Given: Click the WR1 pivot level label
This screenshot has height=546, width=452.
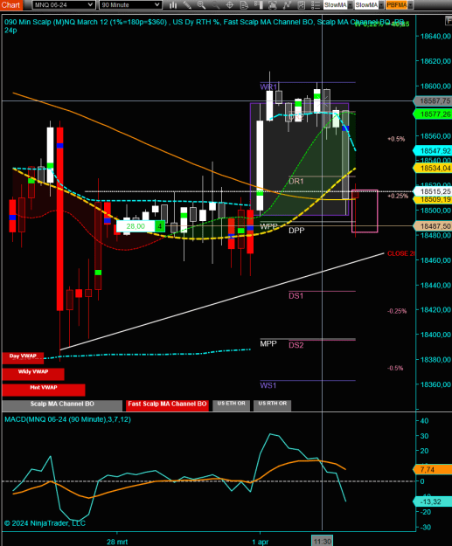Looking at the screenshot, I should click(268, 87).
